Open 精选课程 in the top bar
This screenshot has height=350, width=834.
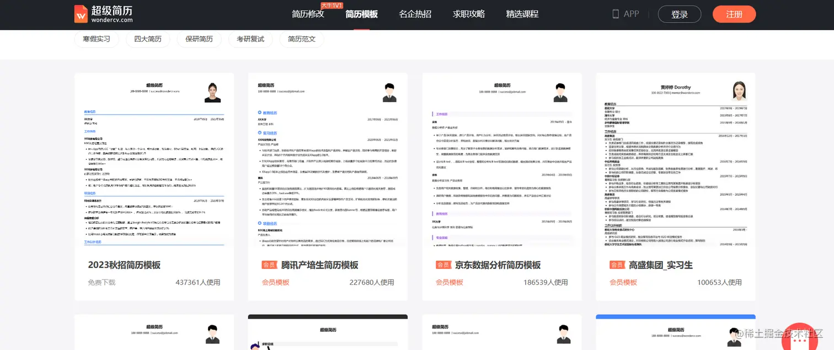coord(522,14)
